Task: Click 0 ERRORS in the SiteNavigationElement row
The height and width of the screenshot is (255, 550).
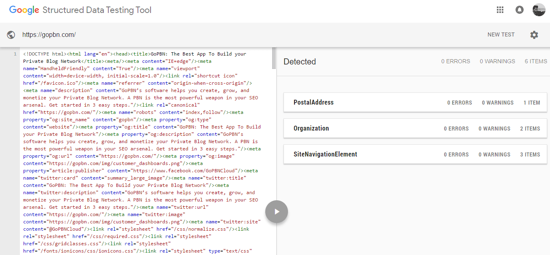Action: pyautogui.click(x=456, y=154)
